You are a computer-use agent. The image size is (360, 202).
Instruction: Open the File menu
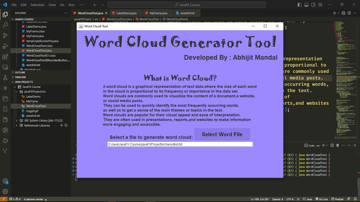[x=14, y=5]
